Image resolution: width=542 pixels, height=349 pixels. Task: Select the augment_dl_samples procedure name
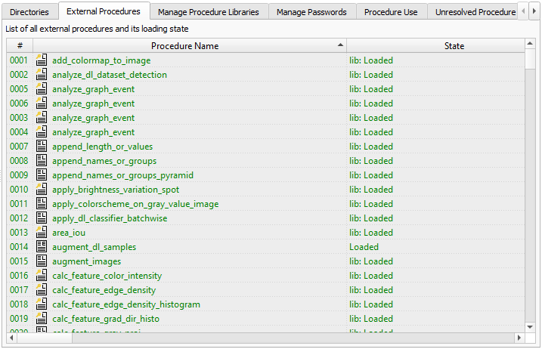[94, 247]
